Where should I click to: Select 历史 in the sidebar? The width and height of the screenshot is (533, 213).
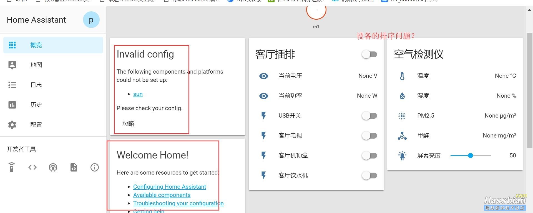point(53,105)
